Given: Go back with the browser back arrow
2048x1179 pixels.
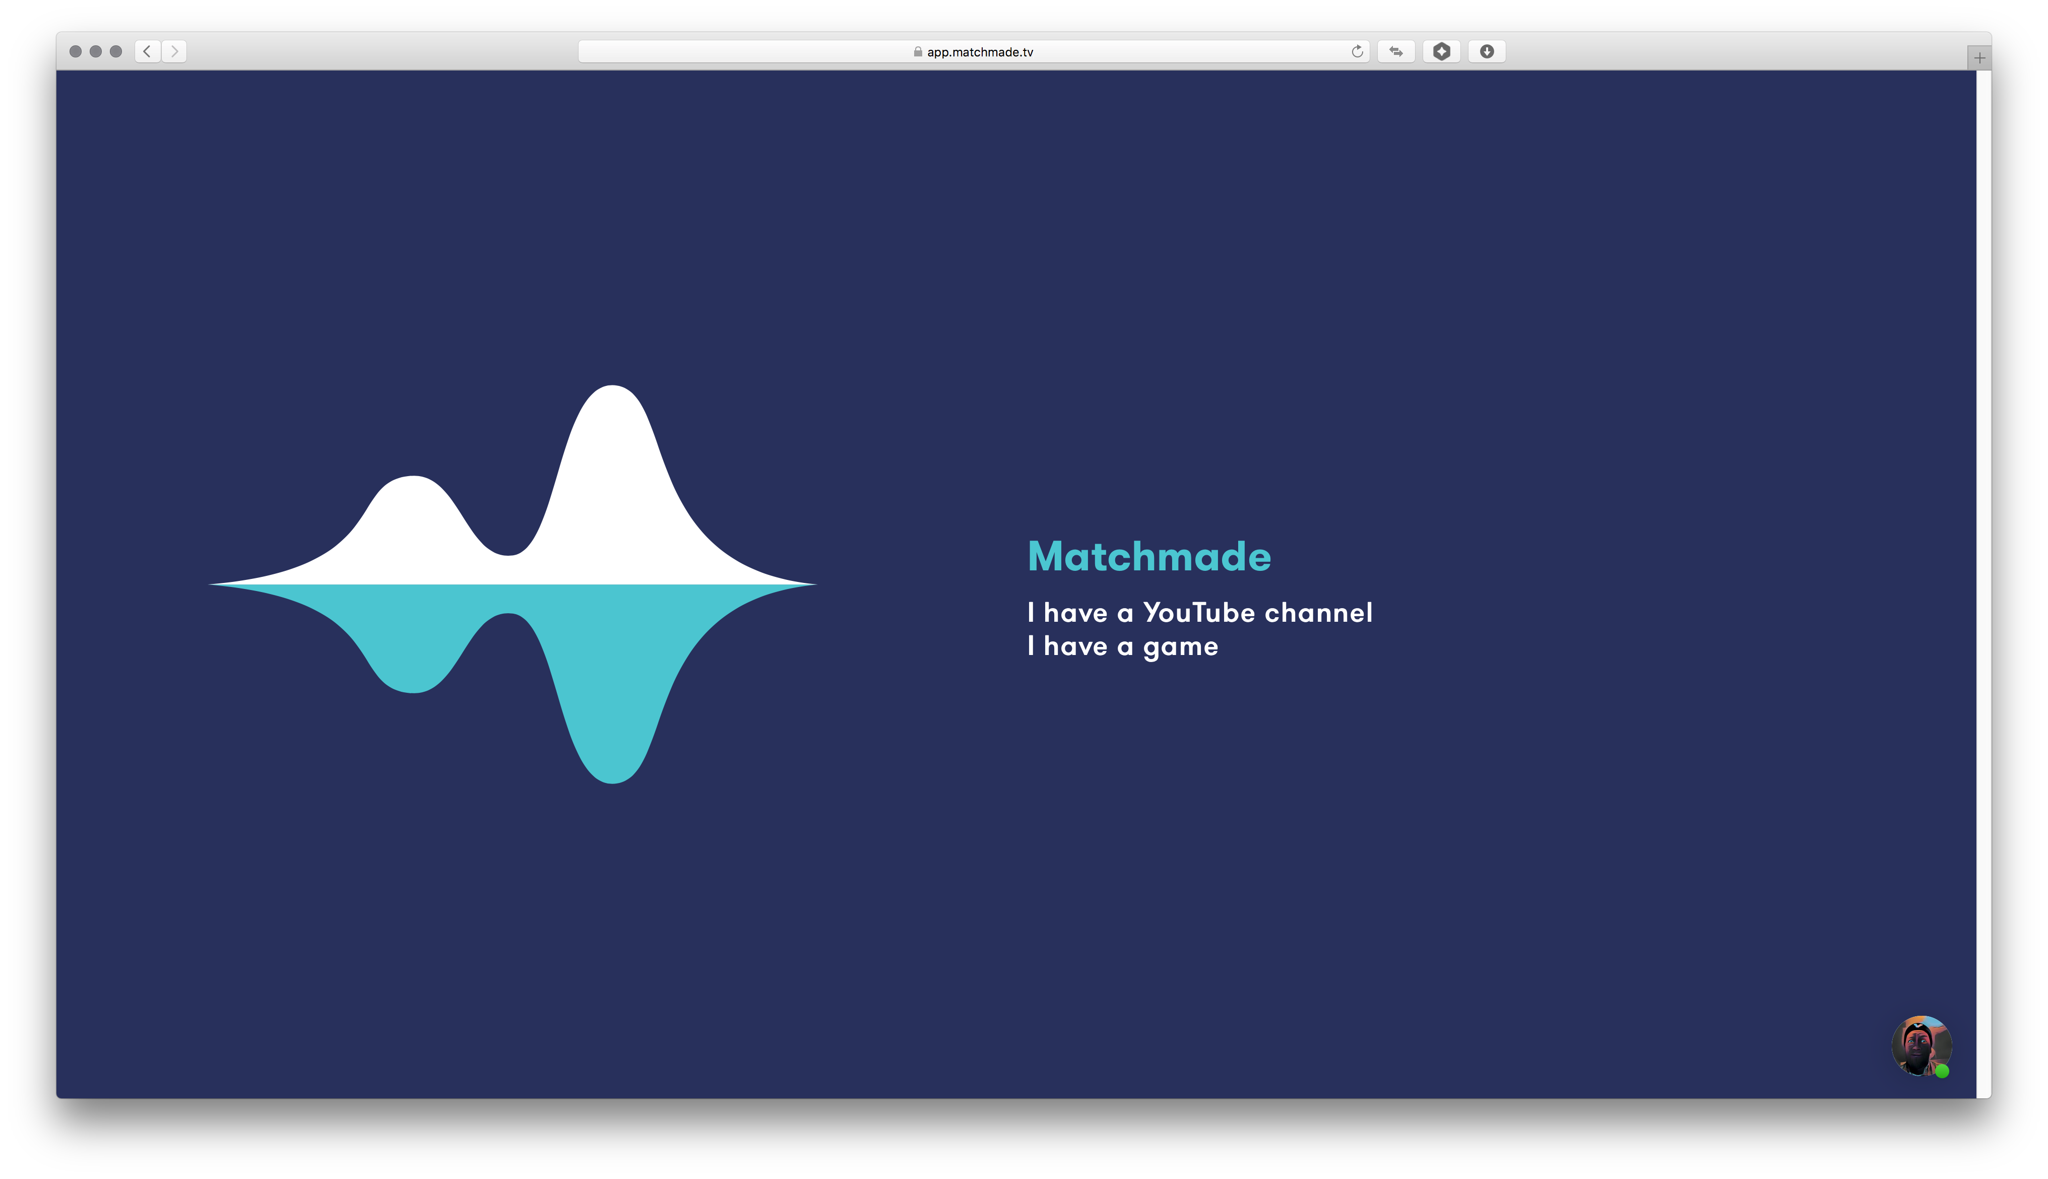Looking at the screenshot, I should pyautogui.click(x=147, y=51).
